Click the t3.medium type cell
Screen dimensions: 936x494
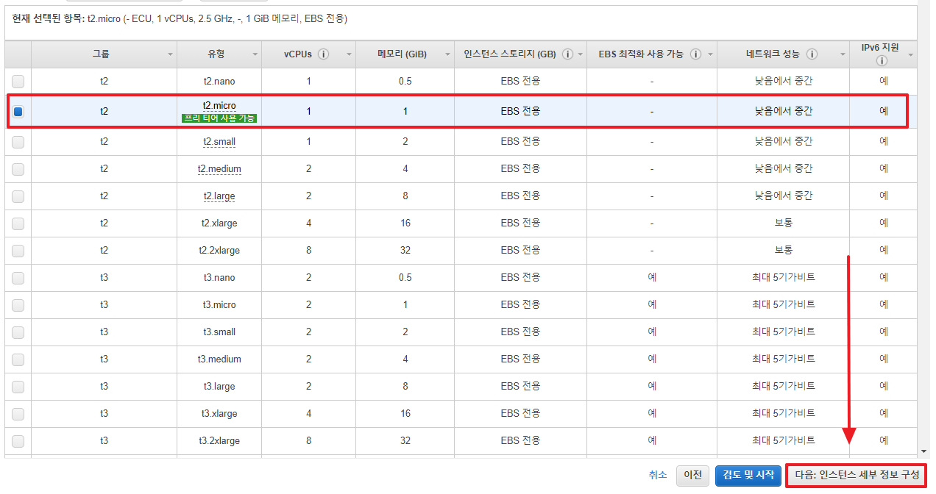[x=219, y=359]
